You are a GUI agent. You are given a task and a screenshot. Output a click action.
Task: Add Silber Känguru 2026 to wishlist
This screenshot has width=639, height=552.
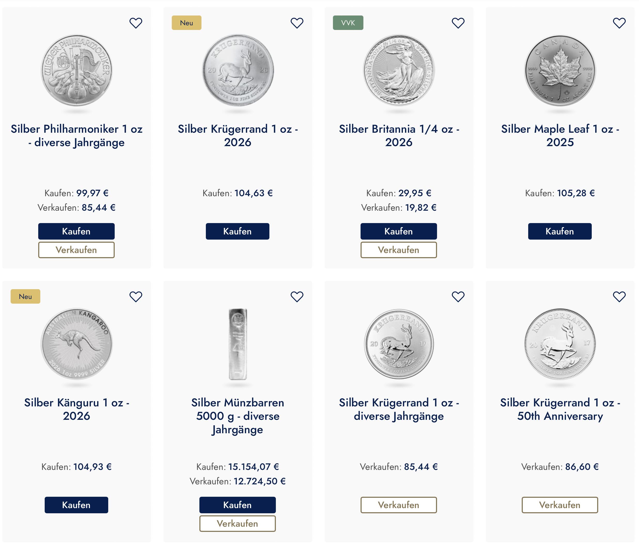point(136,297)
